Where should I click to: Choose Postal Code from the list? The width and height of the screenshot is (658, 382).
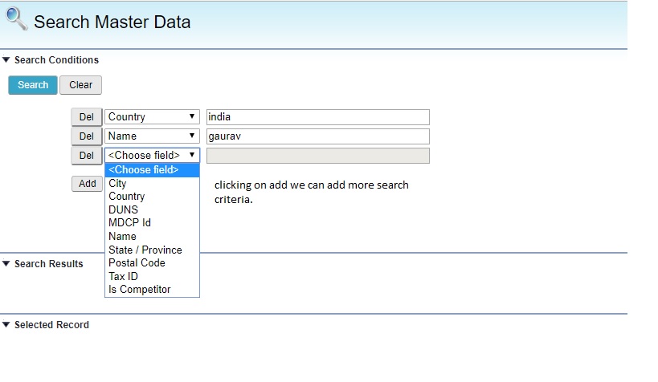pyautogui.click(x=137, y=263)
